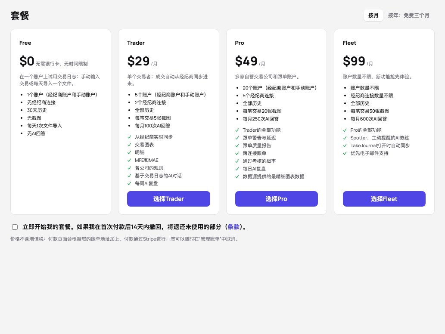Click the checkmark beside 明细
This screenshot has width=445, height=334.
(129, 152)
